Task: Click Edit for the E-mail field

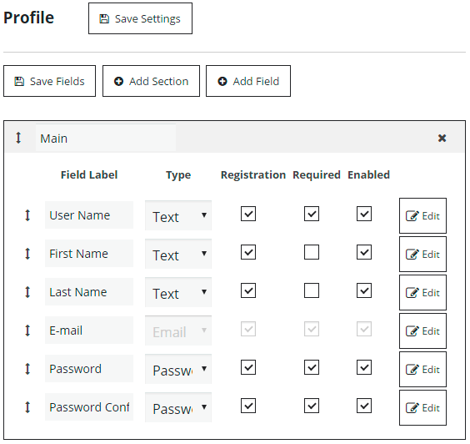Action: coord(422,331)
